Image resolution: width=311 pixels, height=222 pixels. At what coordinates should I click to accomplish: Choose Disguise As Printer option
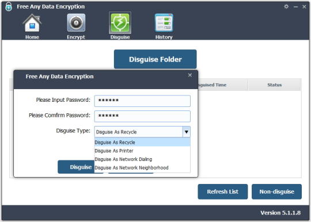coord(142,151)
